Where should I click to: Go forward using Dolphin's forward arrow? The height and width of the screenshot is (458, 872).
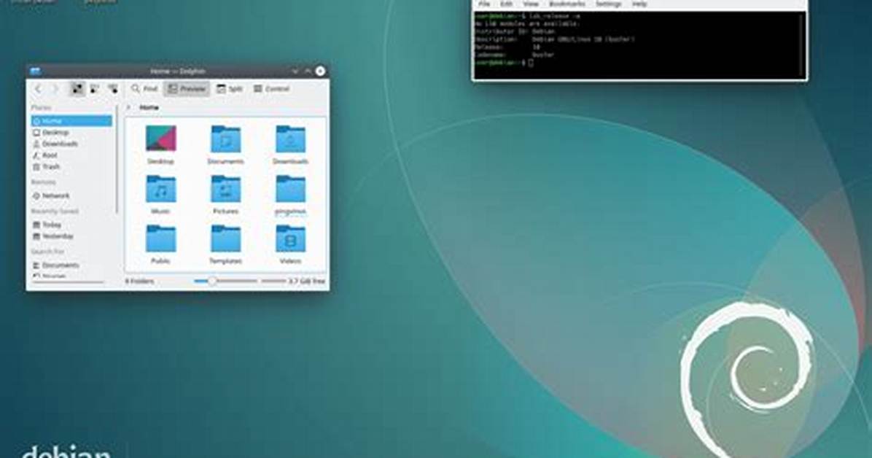[x=55, y=88]
